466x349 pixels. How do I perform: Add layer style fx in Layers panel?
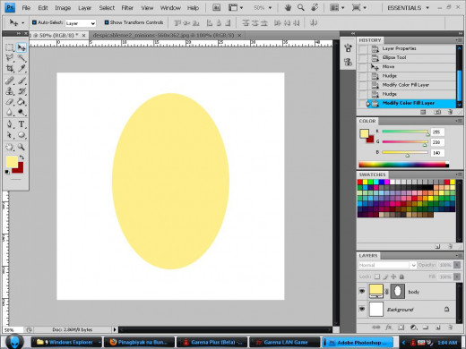click(388, 328)
